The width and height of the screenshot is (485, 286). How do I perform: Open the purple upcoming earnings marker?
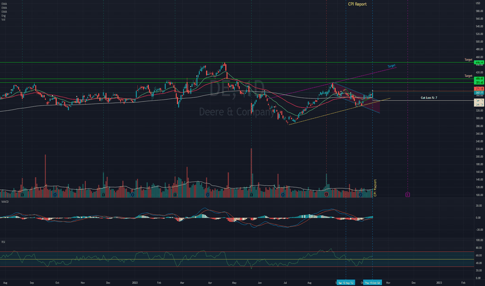pos(407,195)
